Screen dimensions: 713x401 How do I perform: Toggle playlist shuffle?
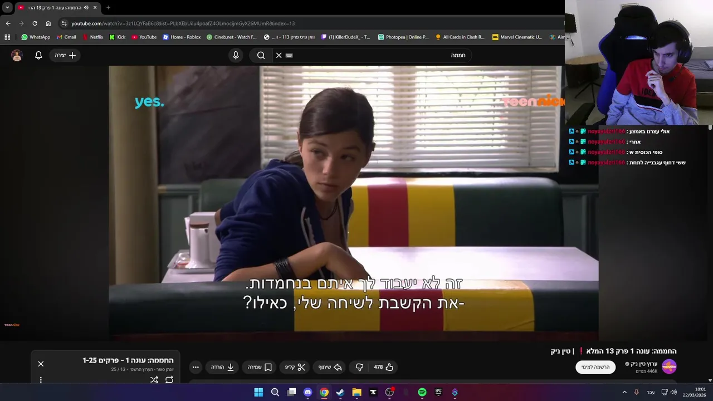[x=154, y=380]
